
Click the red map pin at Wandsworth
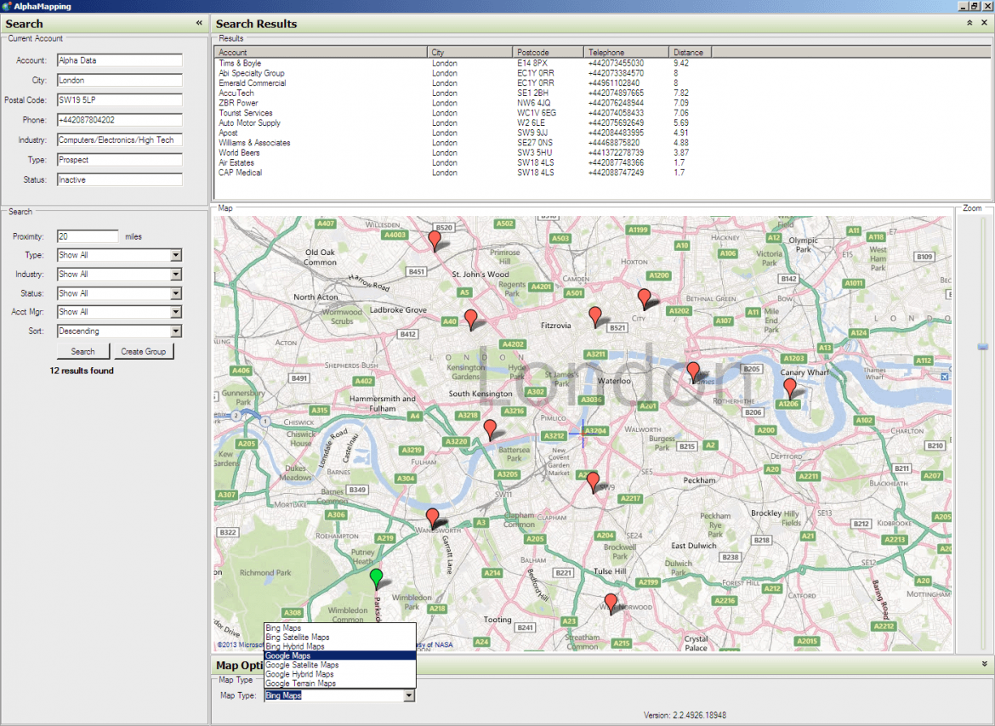[432, 518]
